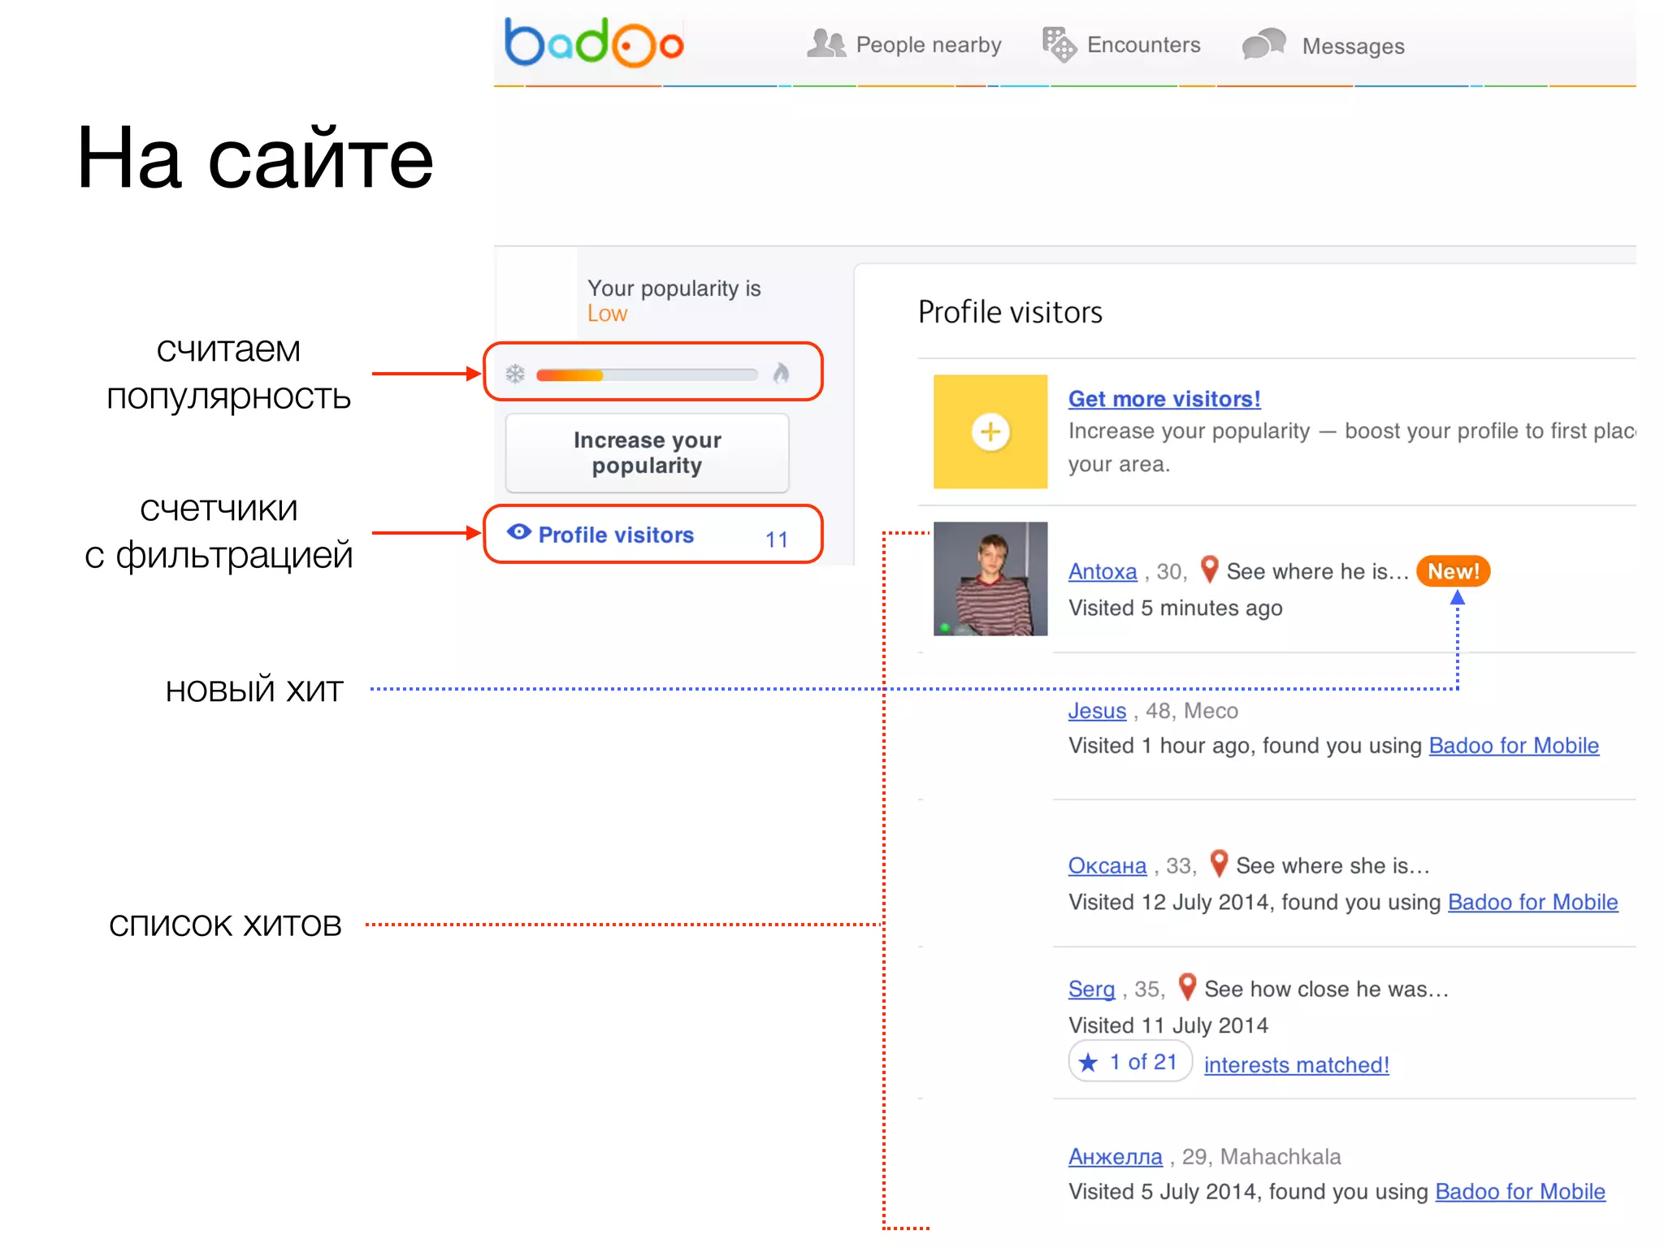Click the popularity progress bar

[x=647, y=375]
